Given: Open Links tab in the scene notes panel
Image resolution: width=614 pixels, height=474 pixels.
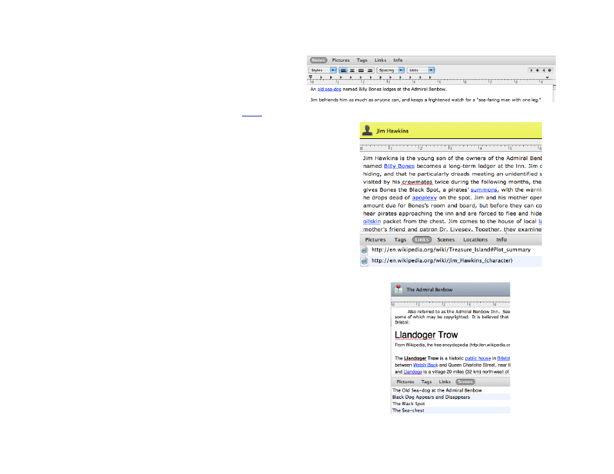Looking at the screenshot, I should [380, 60].
